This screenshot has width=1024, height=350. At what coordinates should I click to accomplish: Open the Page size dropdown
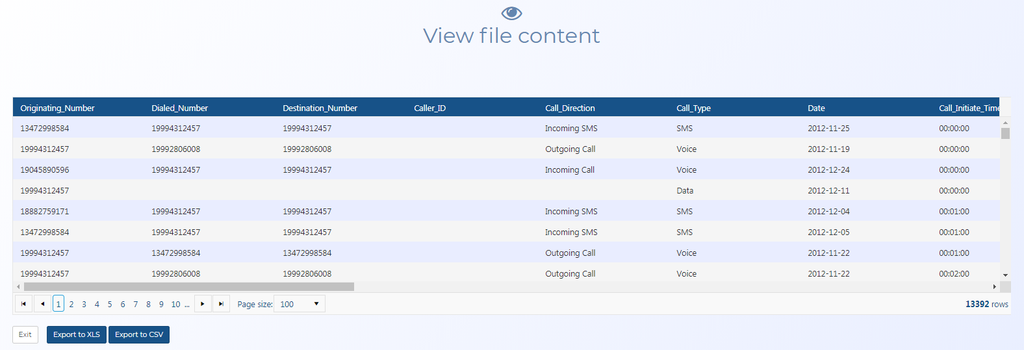coord(300,304)
